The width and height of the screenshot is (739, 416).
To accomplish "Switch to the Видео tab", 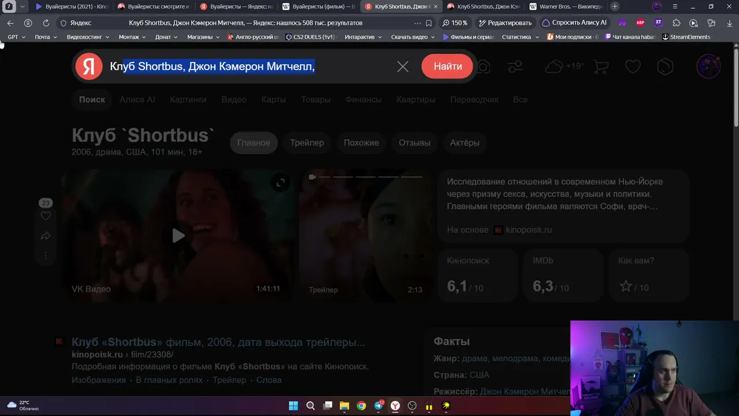I will tap(234, 99).
